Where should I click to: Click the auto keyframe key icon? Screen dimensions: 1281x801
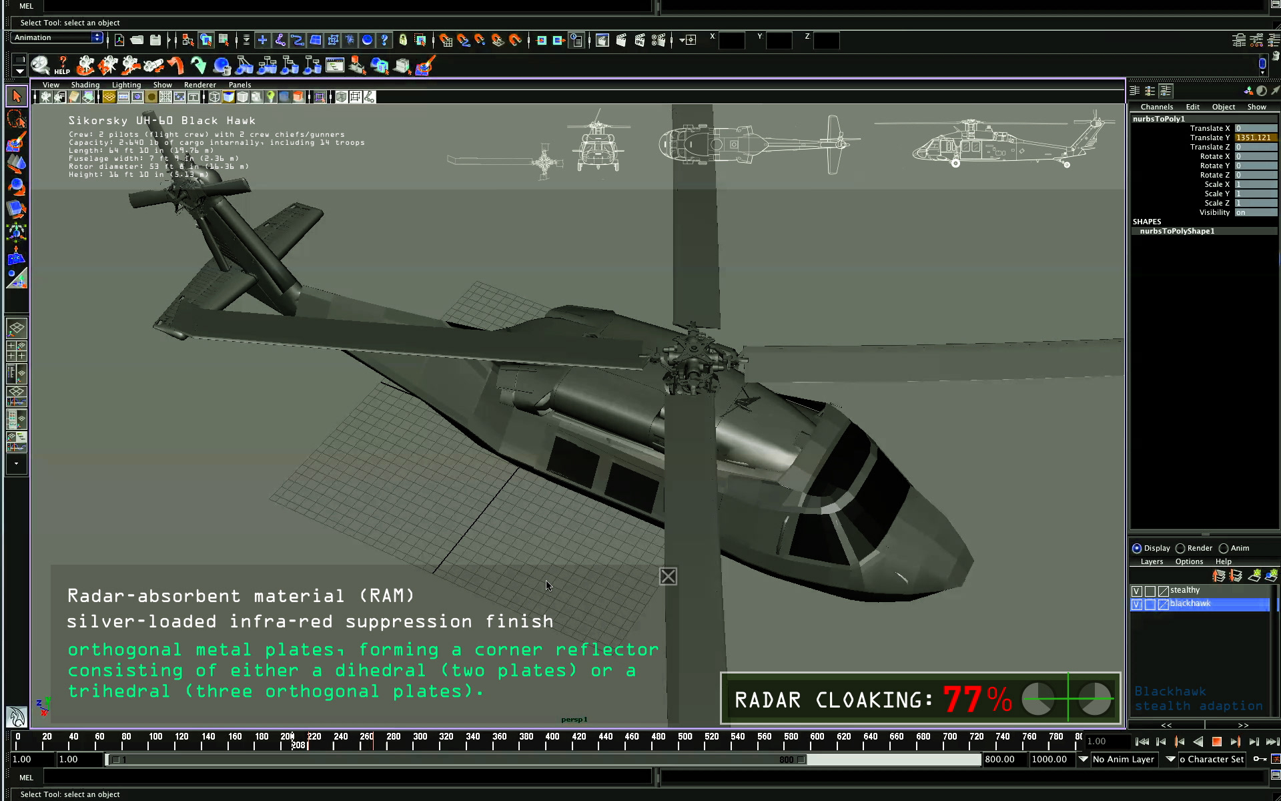pyautogui.click(x=1260, y=759)
